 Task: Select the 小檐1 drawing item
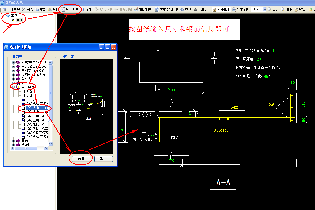click(x=30, y=100)
